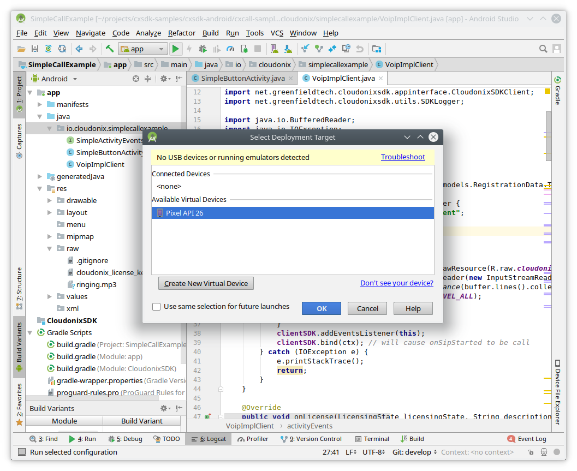Click the Back navigation arrow

[x=79, y=49]
